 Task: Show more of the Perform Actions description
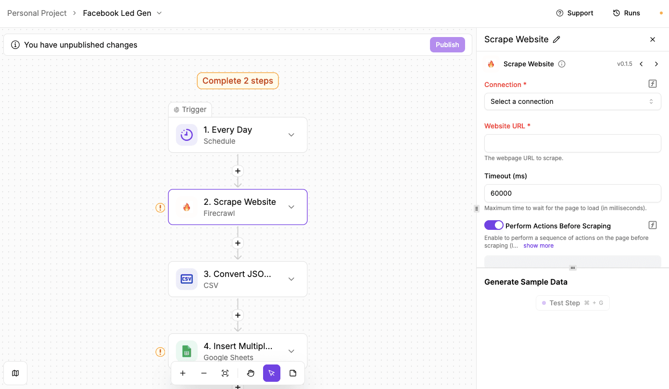[x=538, y=245]
